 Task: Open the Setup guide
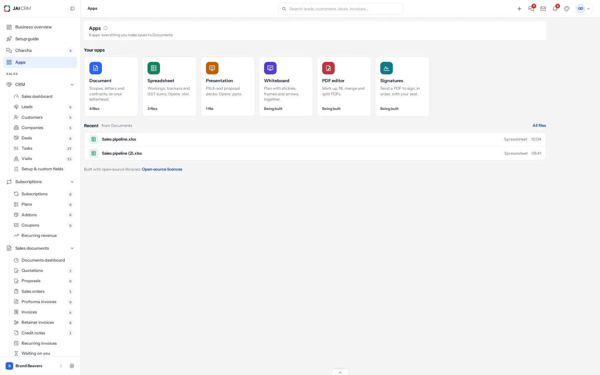[40, 39]
